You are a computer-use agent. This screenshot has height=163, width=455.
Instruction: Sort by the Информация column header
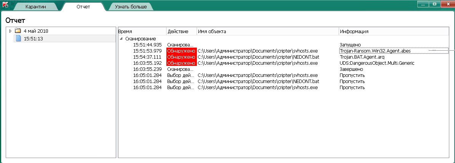pos(393,31)
